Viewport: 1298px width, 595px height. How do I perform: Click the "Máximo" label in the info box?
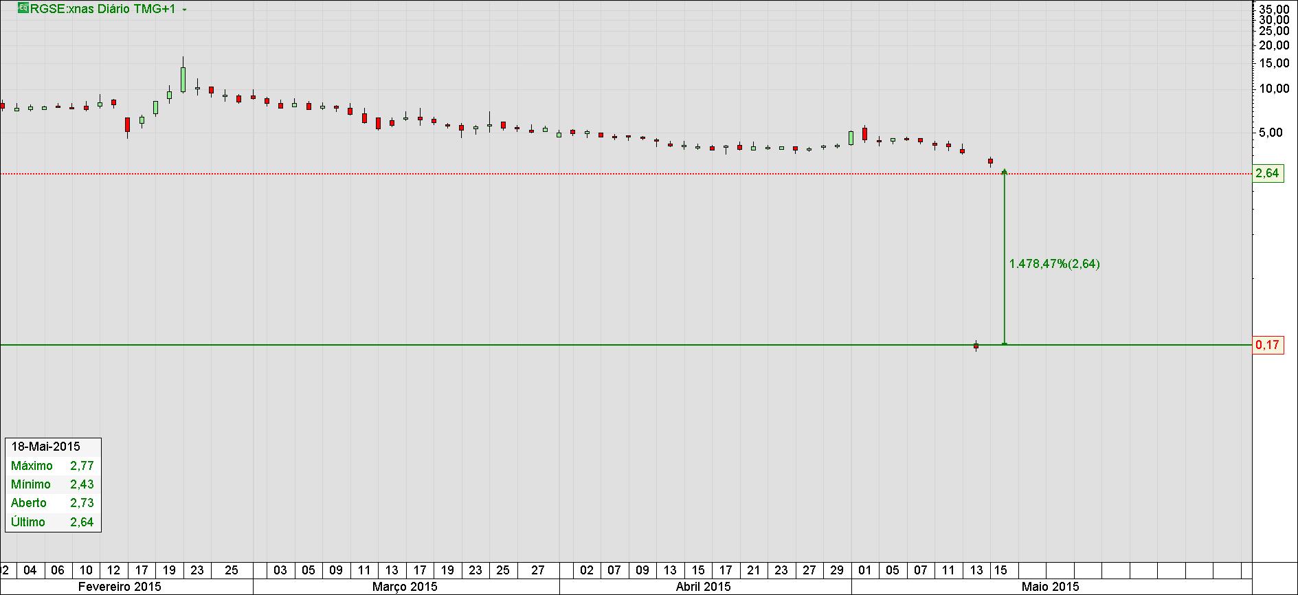(x=32, y=466)
